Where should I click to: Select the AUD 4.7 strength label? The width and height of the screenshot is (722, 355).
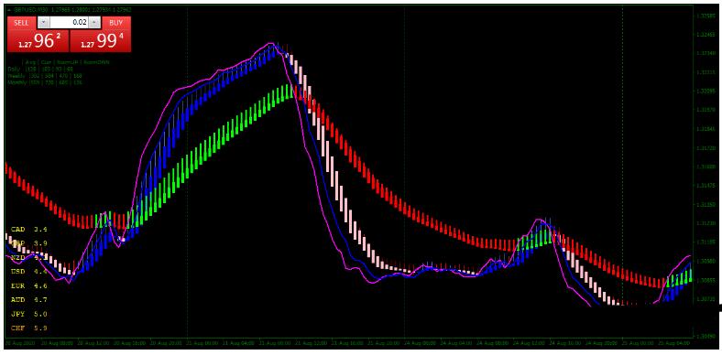[x=28, y=300]
